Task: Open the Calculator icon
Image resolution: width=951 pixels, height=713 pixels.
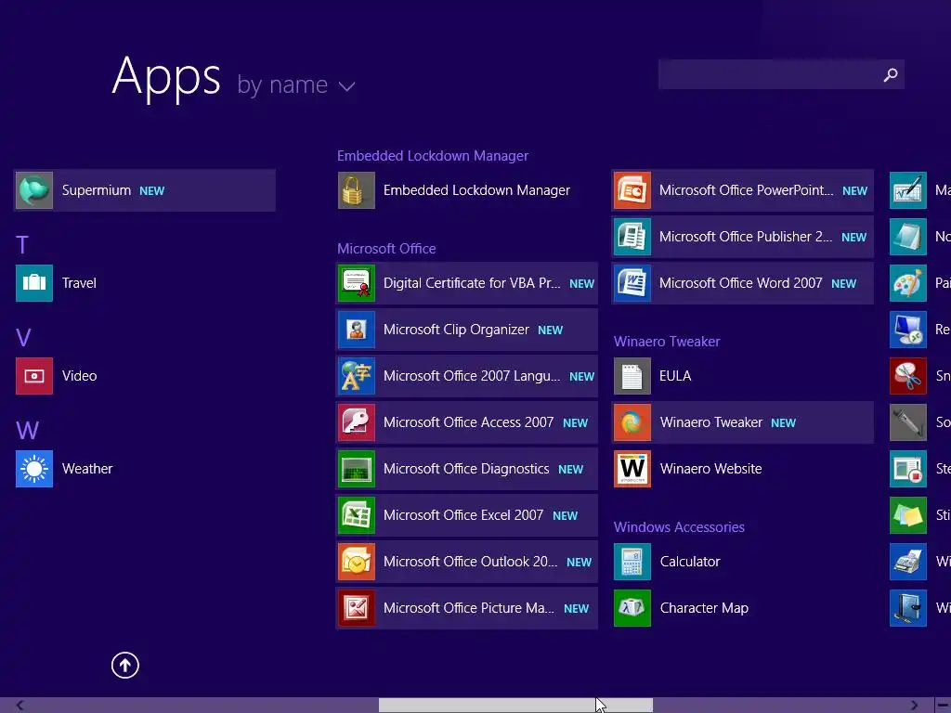Action: 632,562
